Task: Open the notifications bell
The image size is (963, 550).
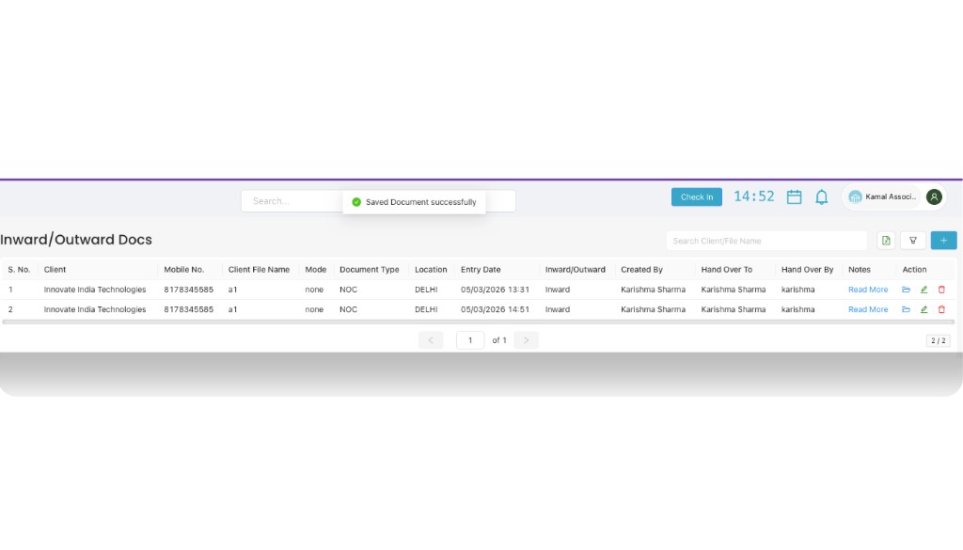Action: pyautogui.click(x=821, y=196)
